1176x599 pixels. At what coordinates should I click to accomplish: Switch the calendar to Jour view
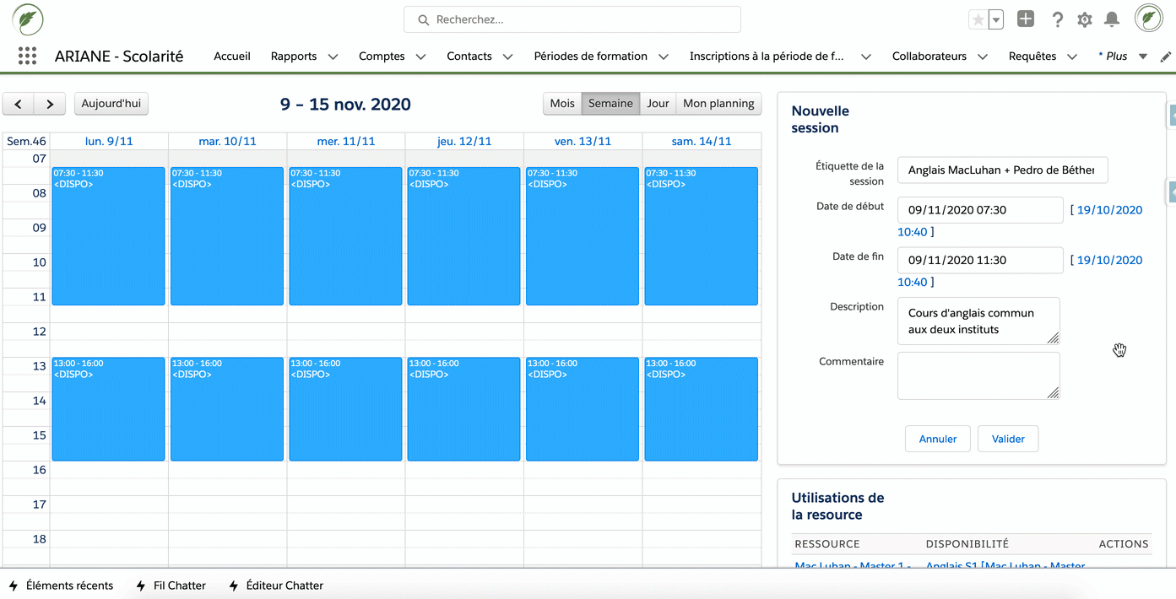(657, 103)
